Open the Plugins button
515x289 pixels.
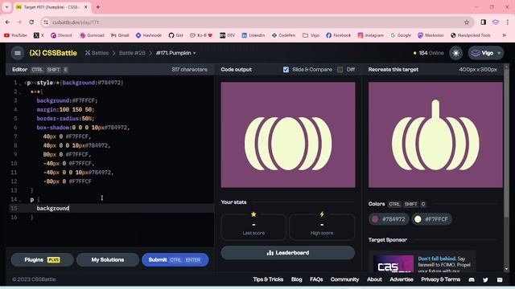pos(42,260)
